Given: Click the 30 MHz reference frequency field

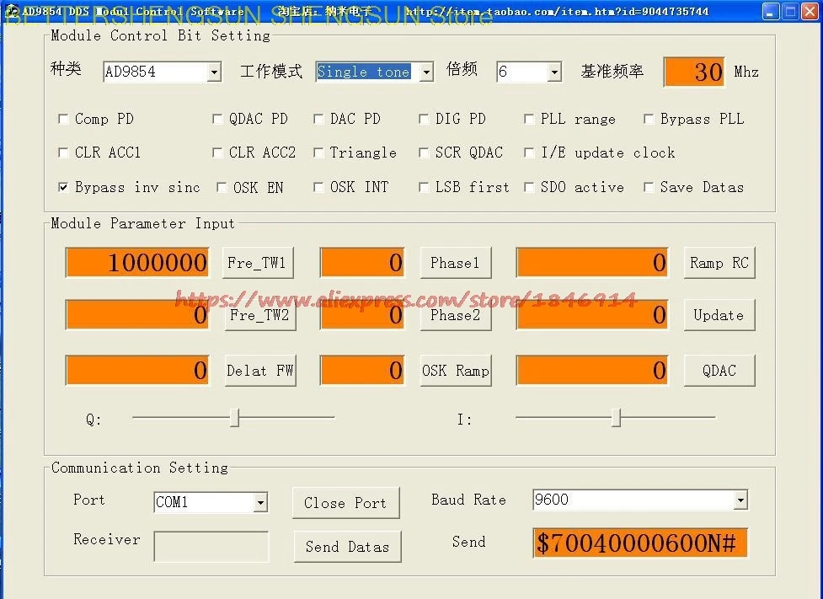Looking at the screenshot, I should click(694, 72).
